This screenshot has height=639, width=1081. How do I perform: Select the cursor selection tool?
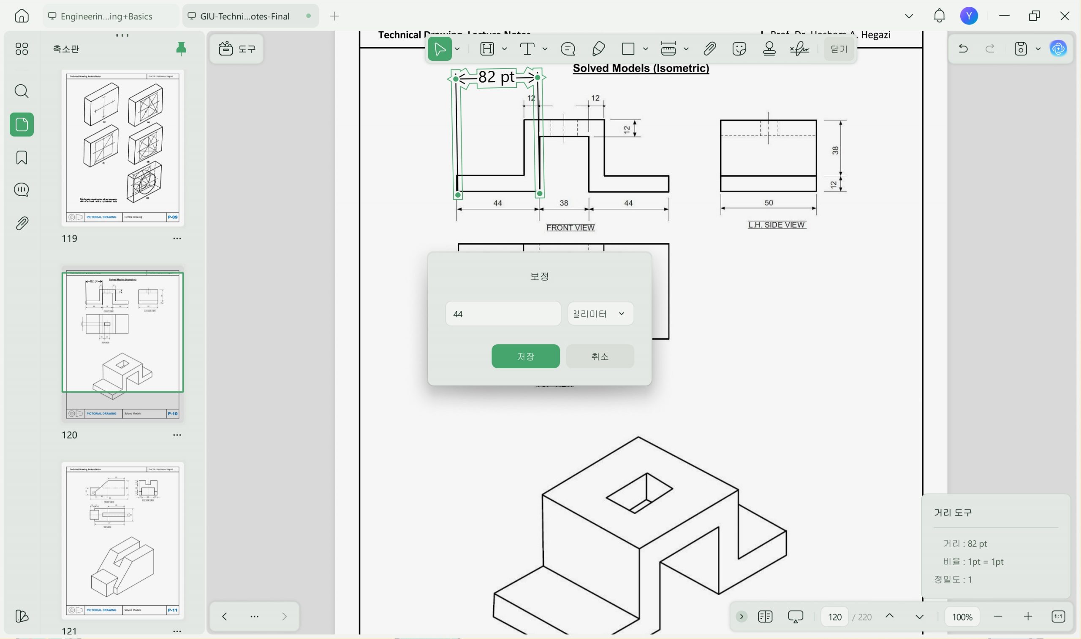click(440, 49)
